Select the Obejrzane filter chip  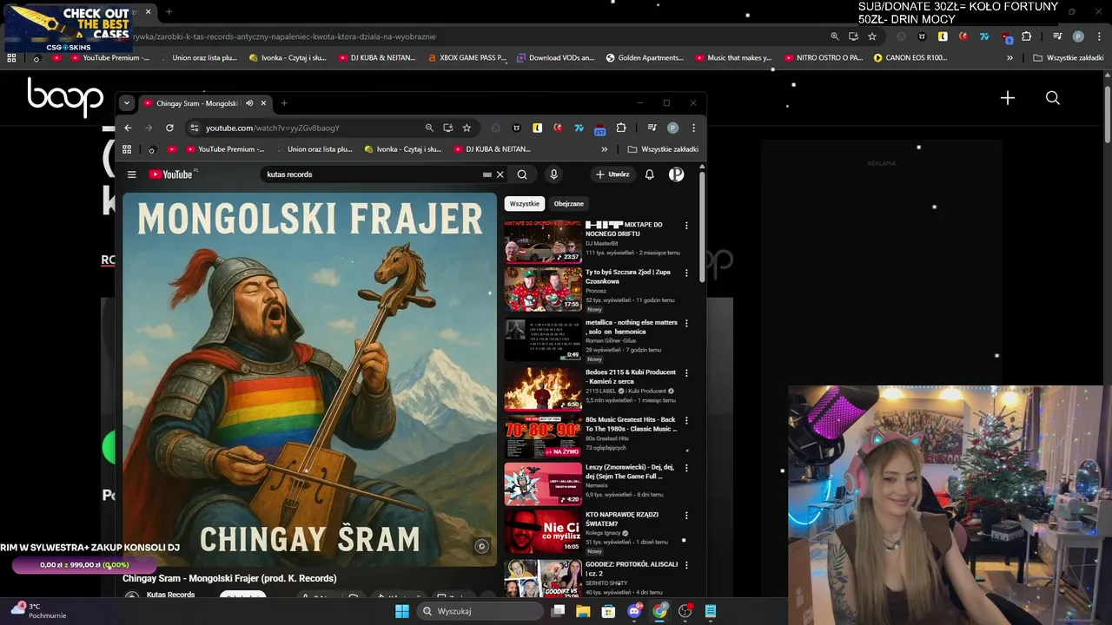[569, 204]
